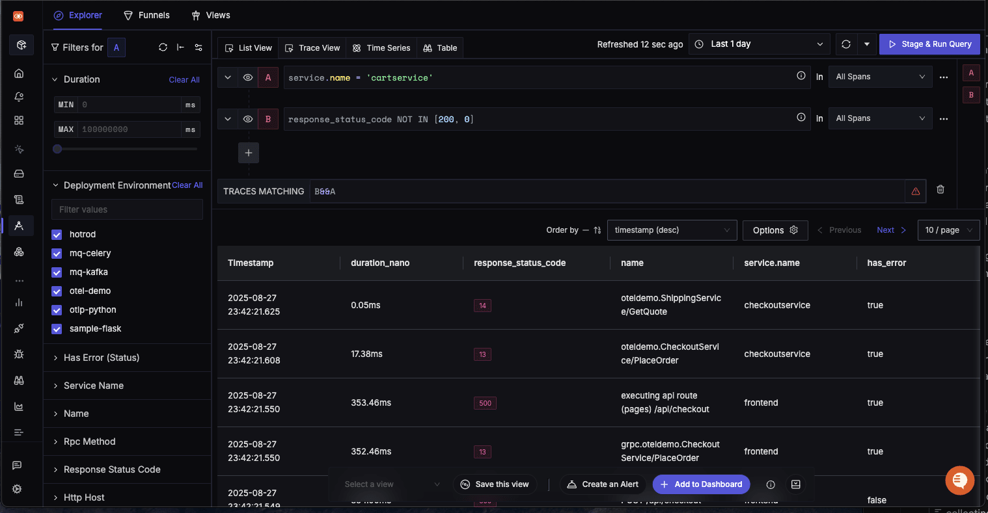The image size is (988, 513).
Task: Uncheck the mq-kafka environment checkbox
Action: pyautogui.click(x=57, y=272)
